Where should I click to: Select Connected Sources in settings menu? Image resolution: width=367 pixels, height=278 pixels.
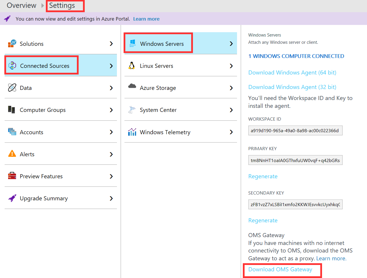click(61, 66)
